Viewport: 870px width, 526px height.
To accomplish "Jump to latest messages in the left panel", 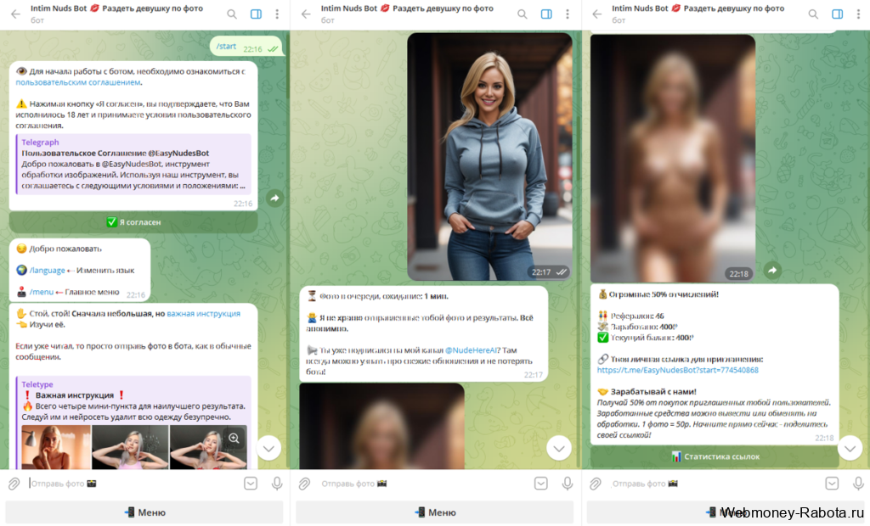I will point(268,449).
